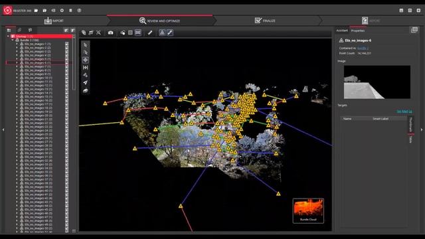
Task: Open the second icon tab of project panel
Action: [x=19, y=30]
